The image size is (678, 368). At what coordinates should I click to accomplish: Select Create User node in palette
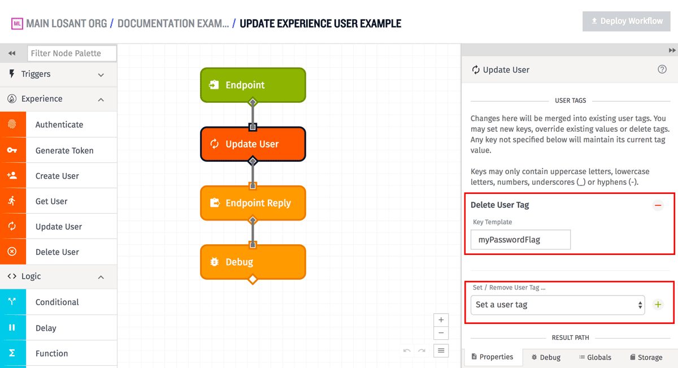(x=59, y=176)
